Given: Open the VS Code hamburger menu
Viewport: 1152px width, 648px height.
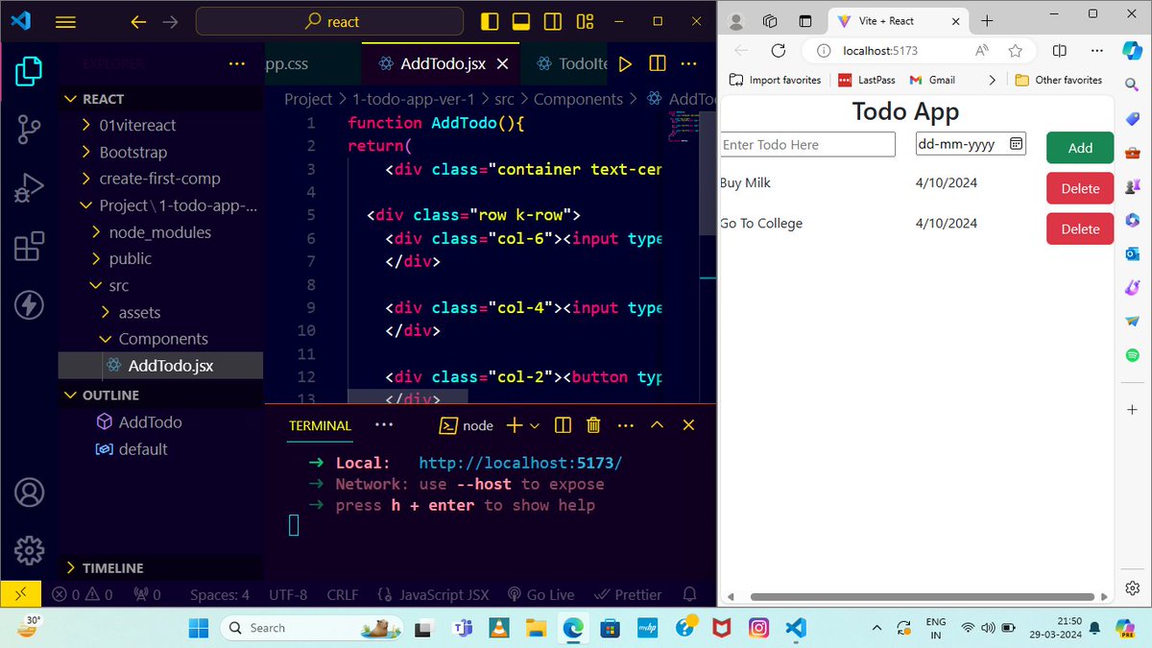Looking at the screenshot, I should point(65,22).
